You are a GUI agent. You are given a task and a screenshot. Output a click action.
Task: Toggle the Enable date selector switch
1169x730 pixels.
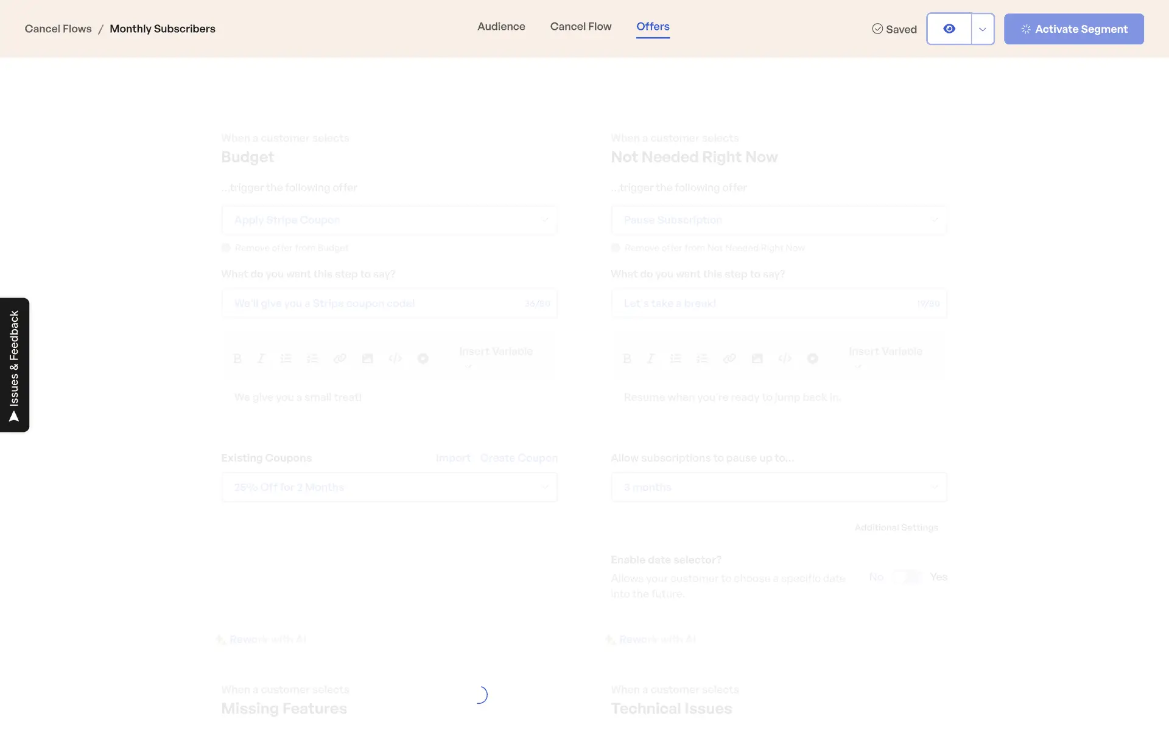coord(907,577)
